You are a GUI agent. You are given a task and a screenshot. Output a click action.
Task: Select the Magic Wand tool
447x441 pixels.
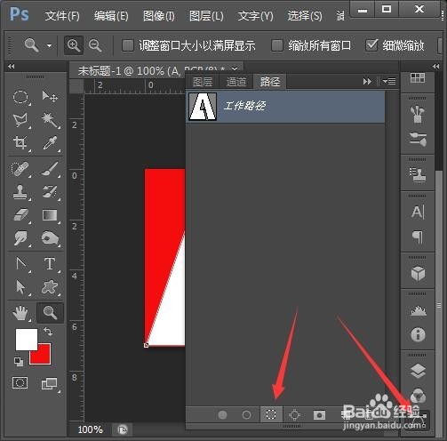point(50,120)
